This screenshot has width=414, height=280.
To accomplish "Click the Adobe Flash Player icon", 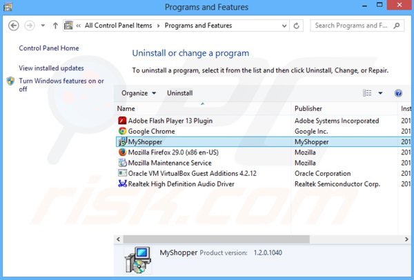I will [x=122, y=121].
